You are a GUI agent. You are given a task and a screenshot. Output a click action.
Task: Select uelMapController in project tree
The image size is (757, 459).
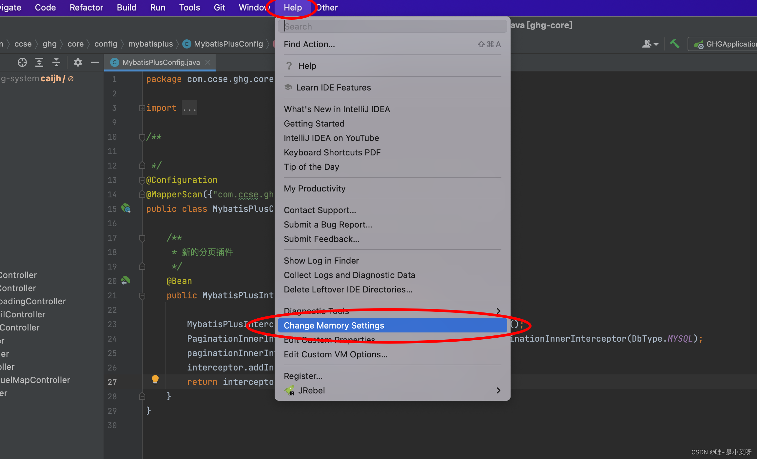(x=35, y=380)
